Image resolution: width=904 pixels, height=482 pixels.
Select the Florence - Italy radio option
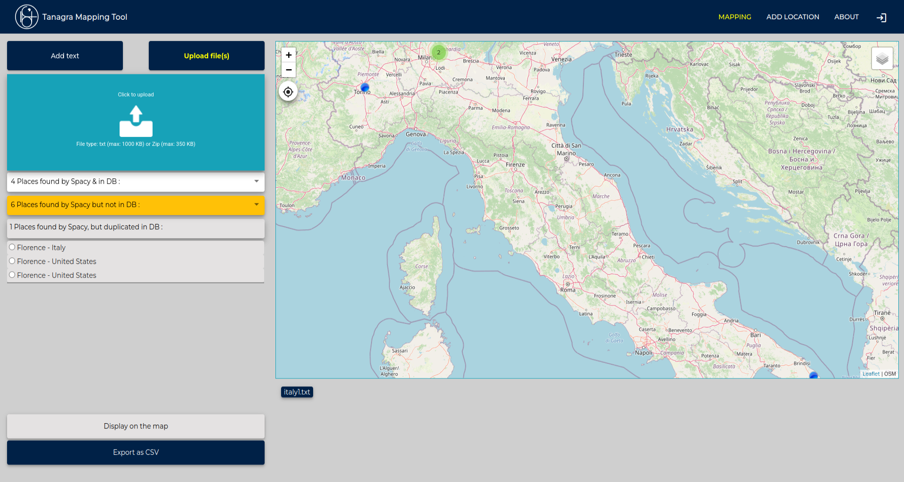coord(12,247)
